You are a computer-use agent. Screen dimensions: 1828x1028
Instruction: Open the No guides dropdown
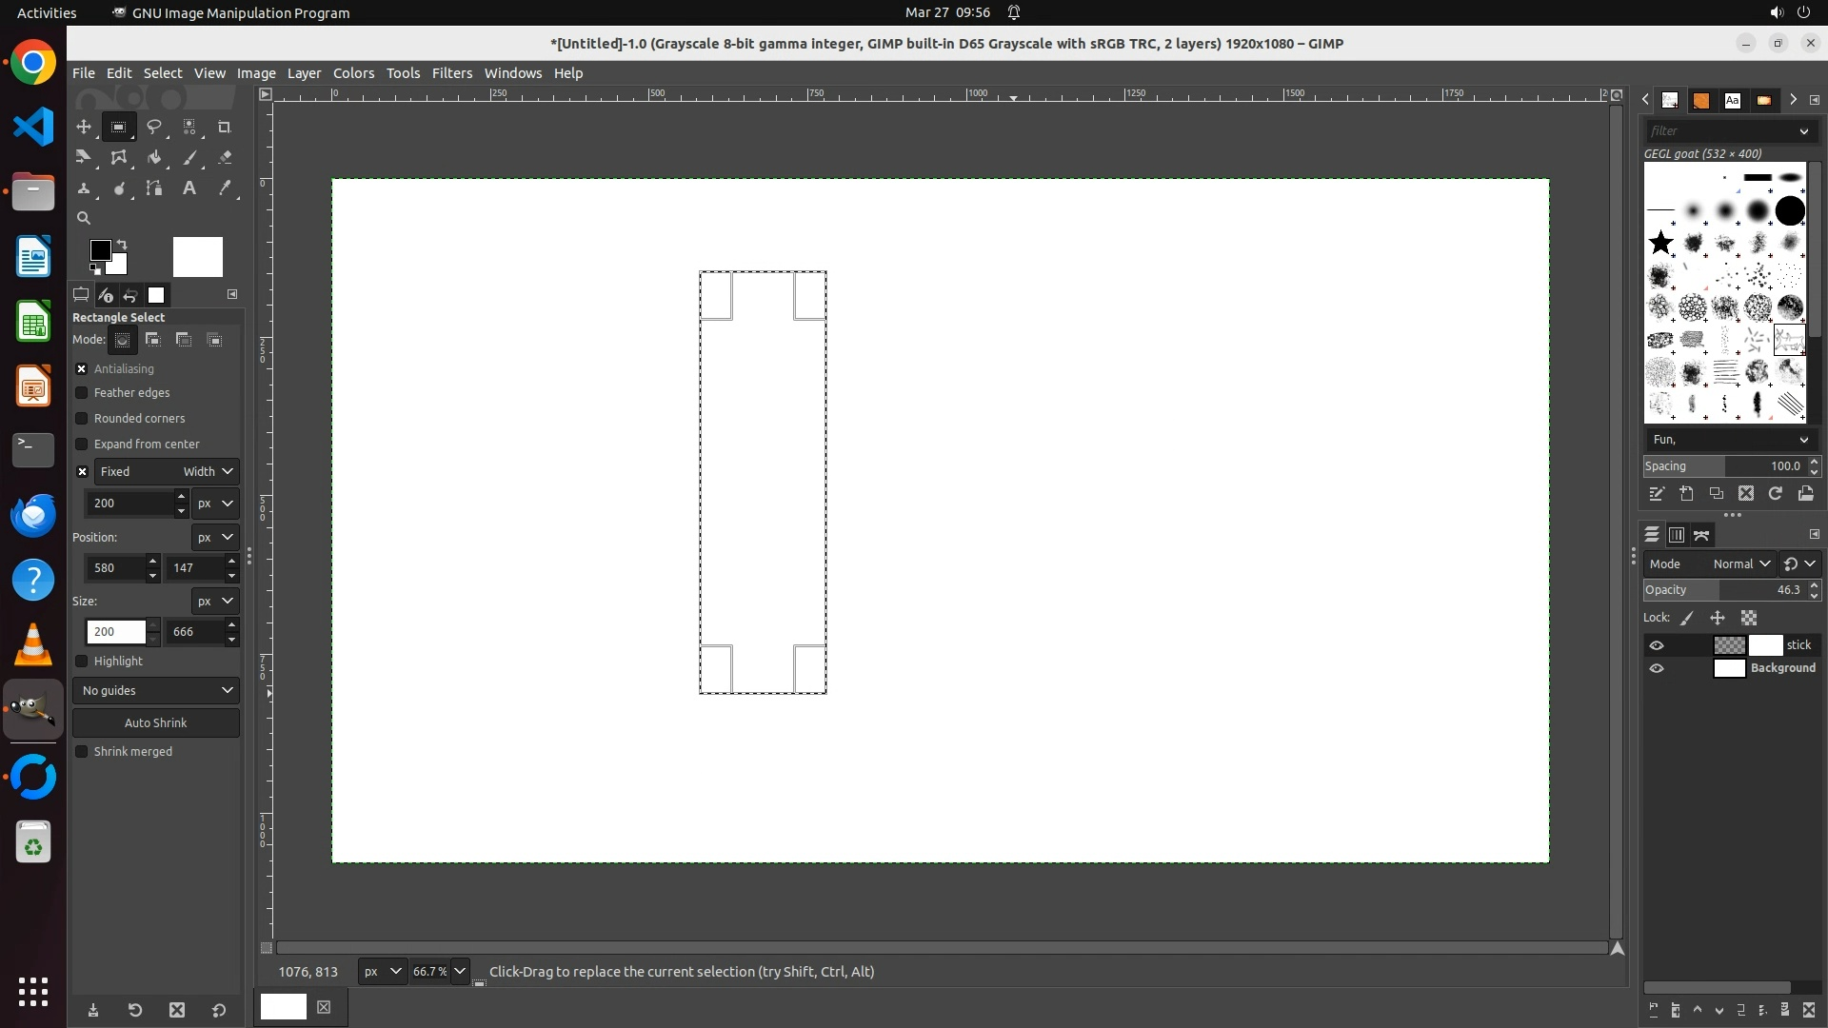click(156, 691)
